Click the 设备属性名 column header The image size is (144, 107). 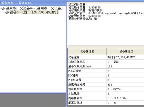pos(87,51)
